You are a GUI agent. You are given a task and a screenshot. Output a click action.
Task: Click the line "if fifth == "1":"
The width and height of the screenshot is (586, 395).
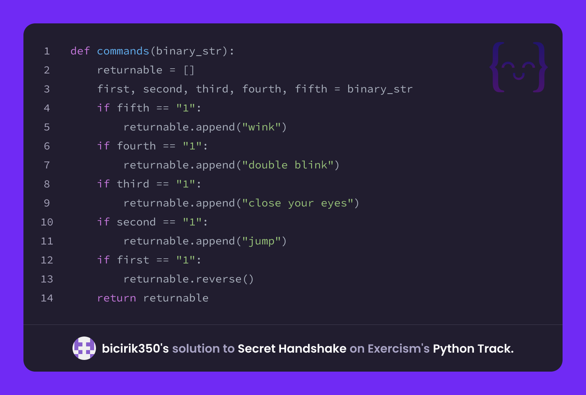coord(149,108)
